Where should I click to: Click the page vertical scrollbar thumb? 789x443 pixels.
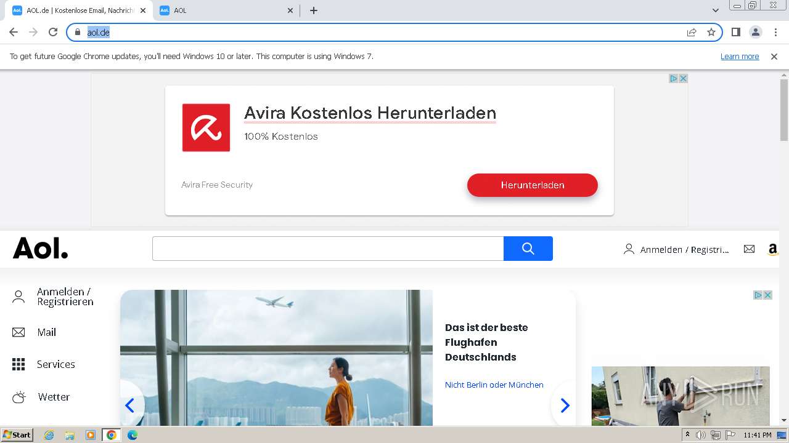(x=784, y=111)
